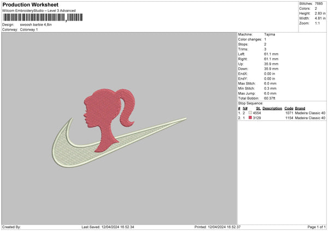This screenshot has height=231, width=328.
Task: Click thread code 1071
Action: [289, 113]
